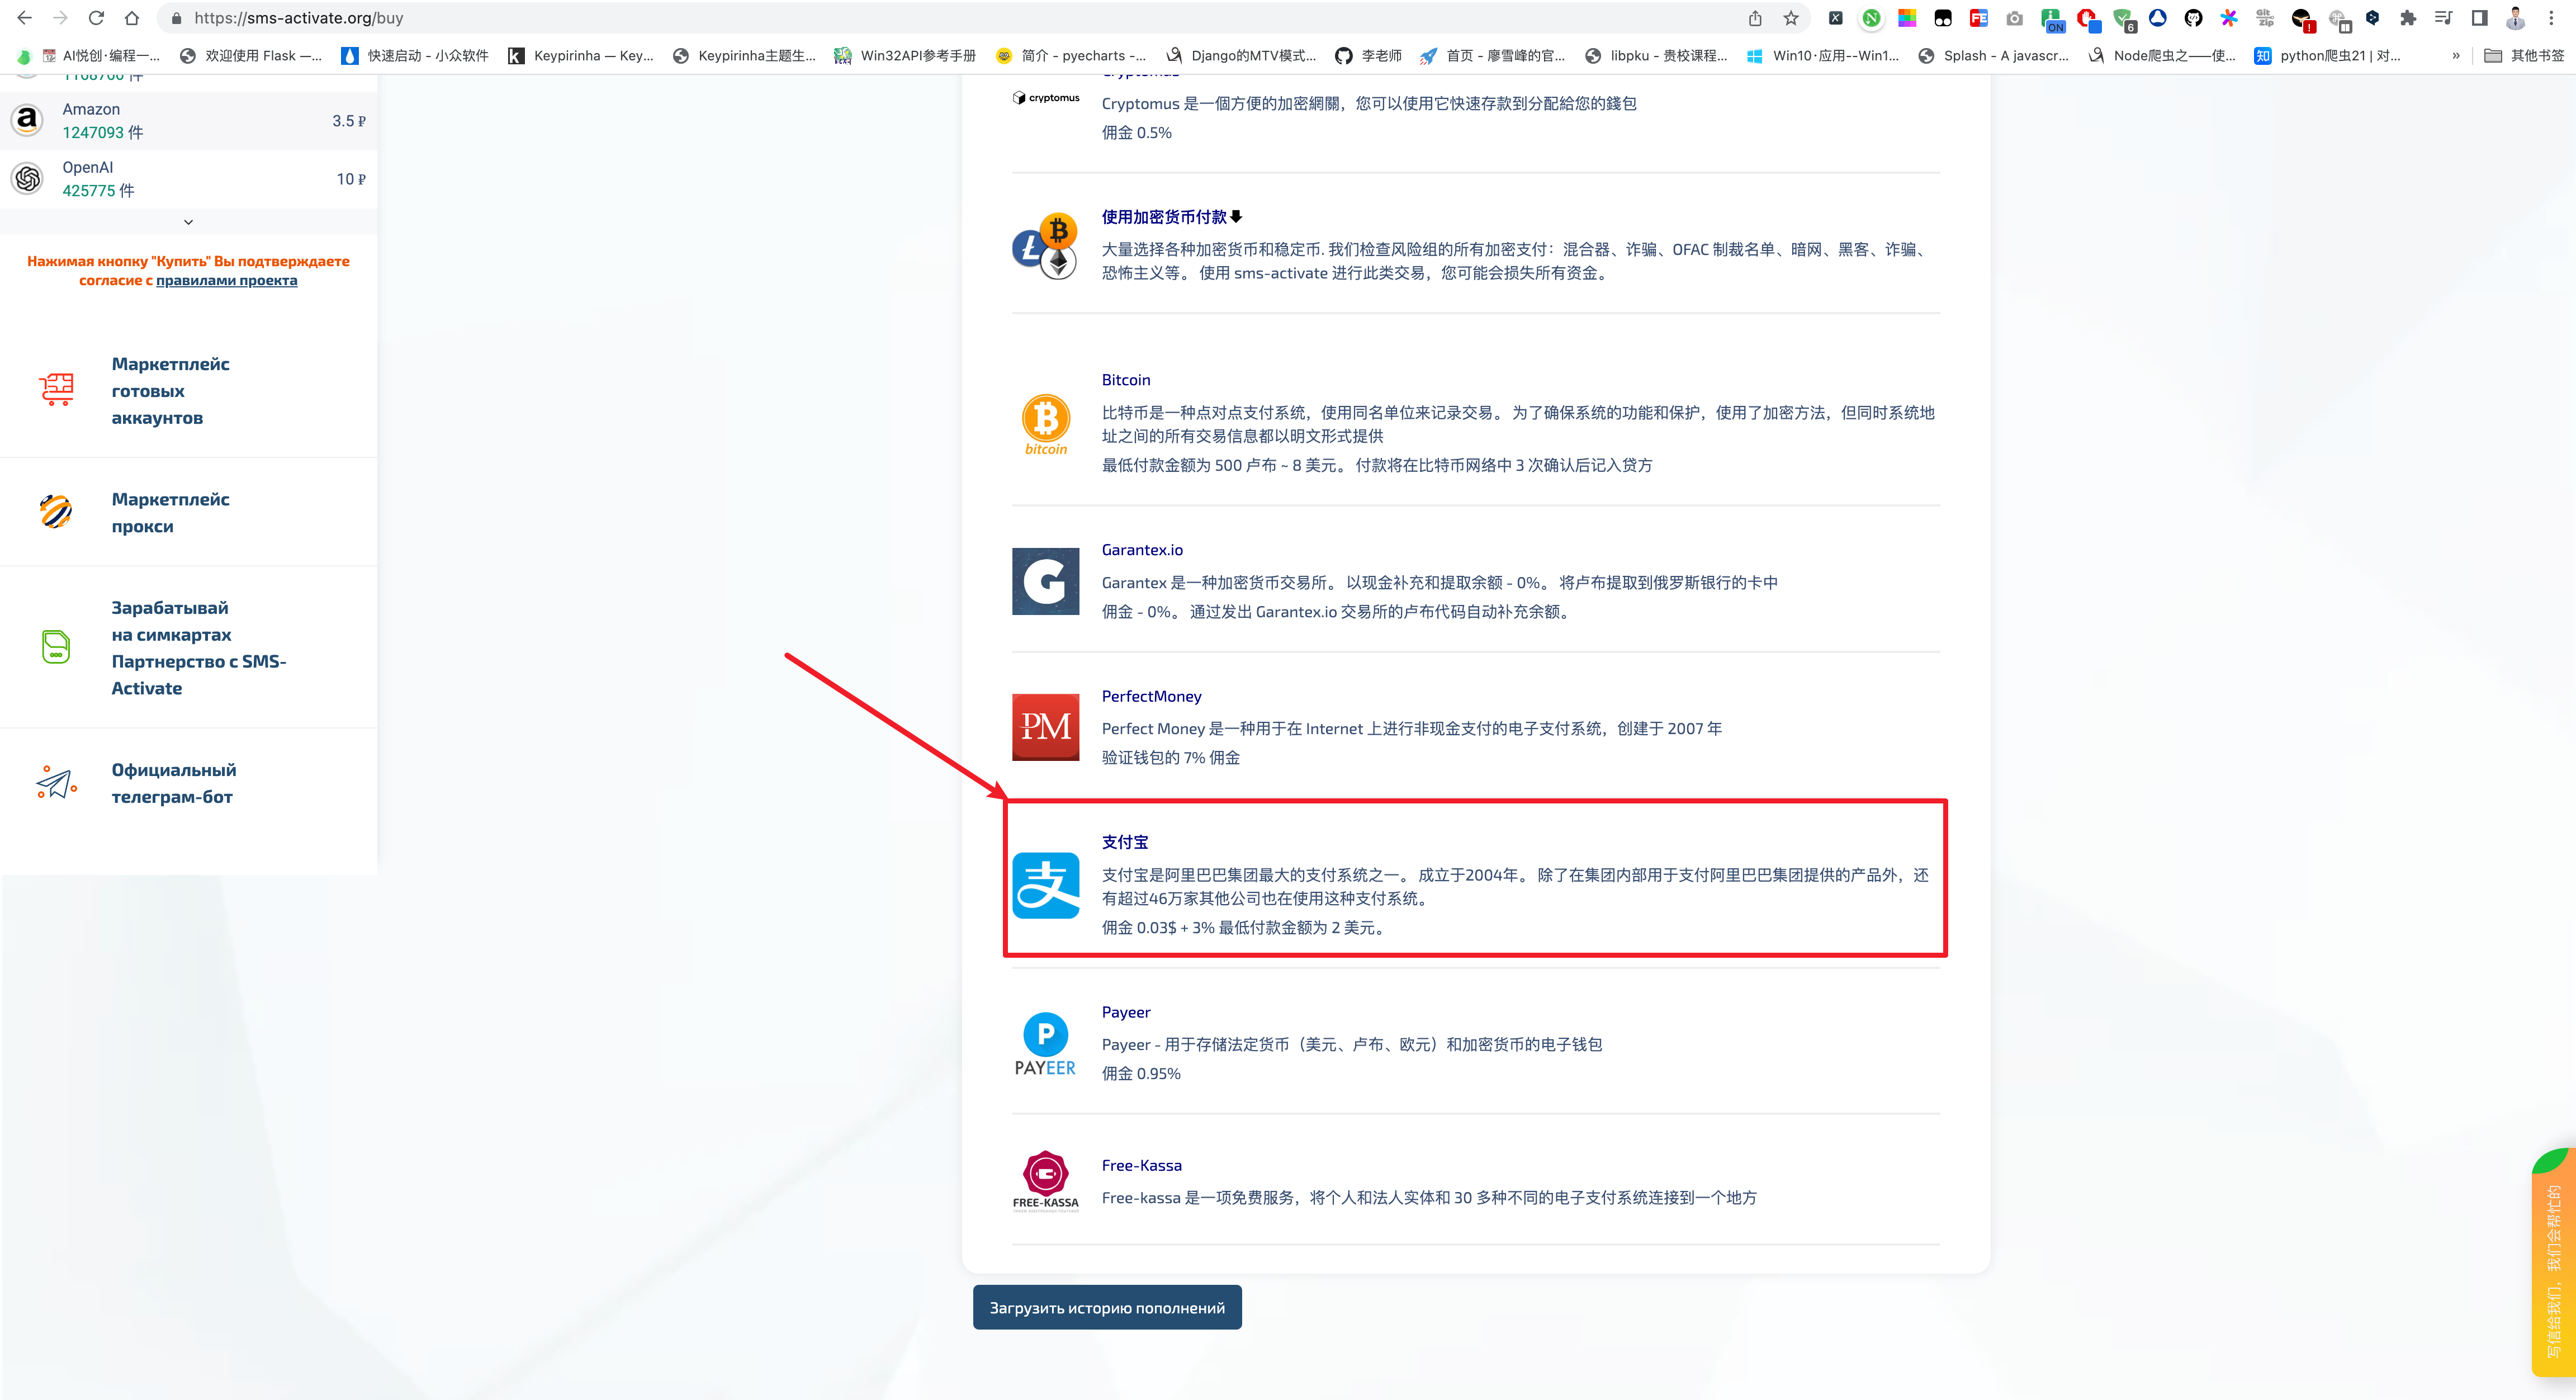This screenshot has width=2576, height=1400.
Task: Click the PerfectMoney PM logo
Action: click(x=1045, y=727)
